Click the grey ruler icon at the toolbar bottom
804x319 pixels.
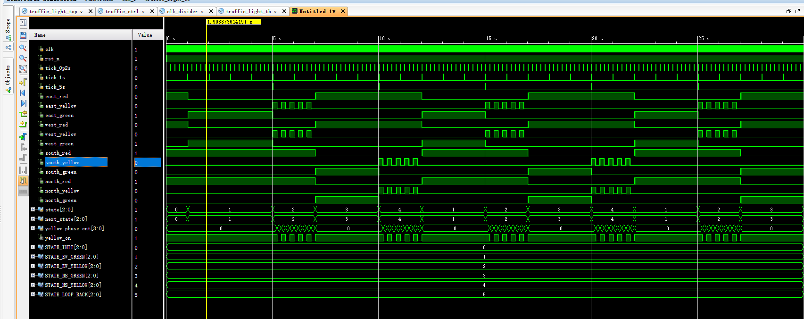[23, 192]
